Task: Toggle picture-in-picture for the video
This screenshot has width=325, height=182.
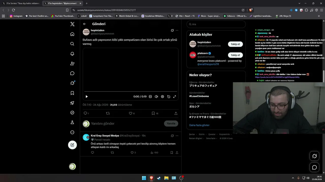Action: (x=169, y=97)
